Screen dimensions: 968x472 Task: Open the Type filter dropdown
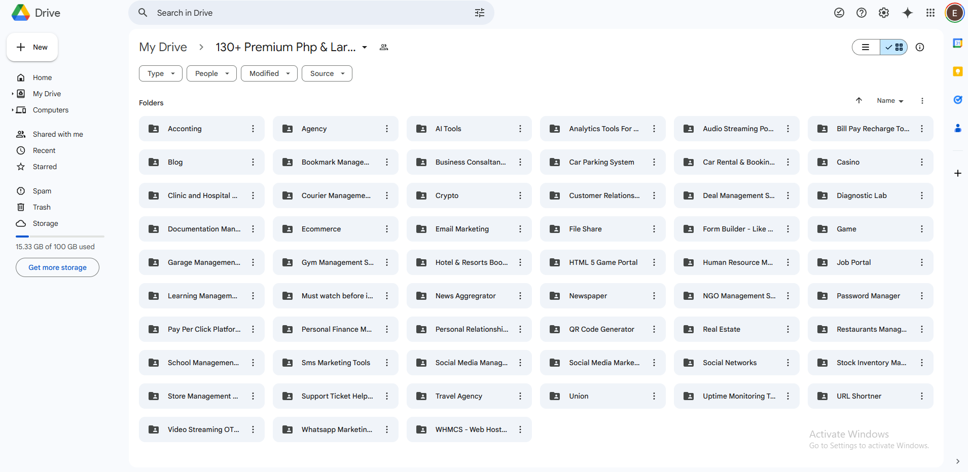[161, 73]
